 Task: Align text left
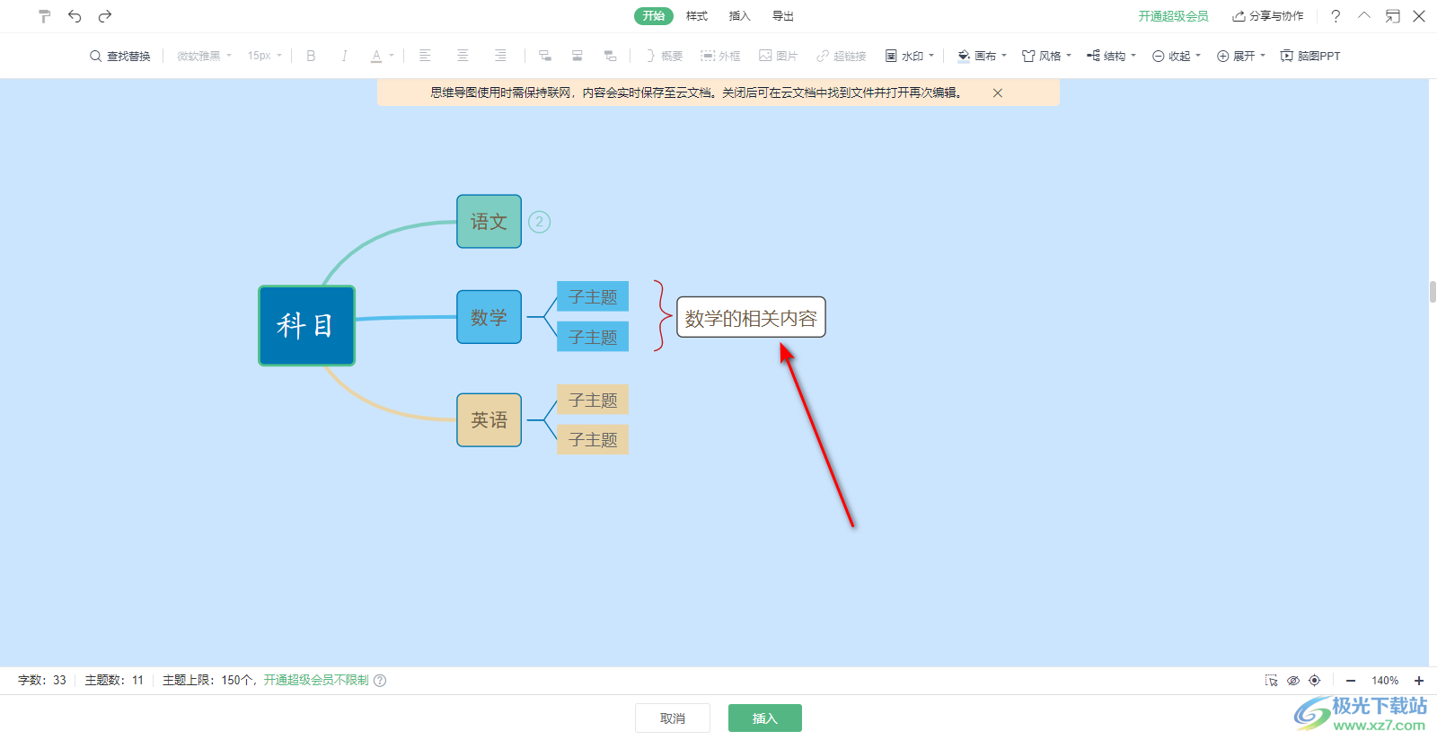425,56
